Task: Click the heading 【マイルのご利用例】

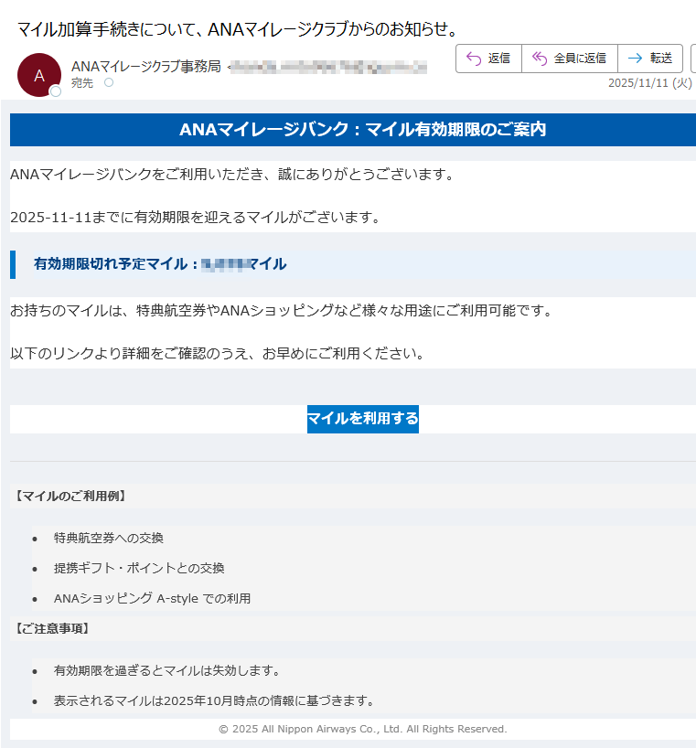Action: pos(70,497)
